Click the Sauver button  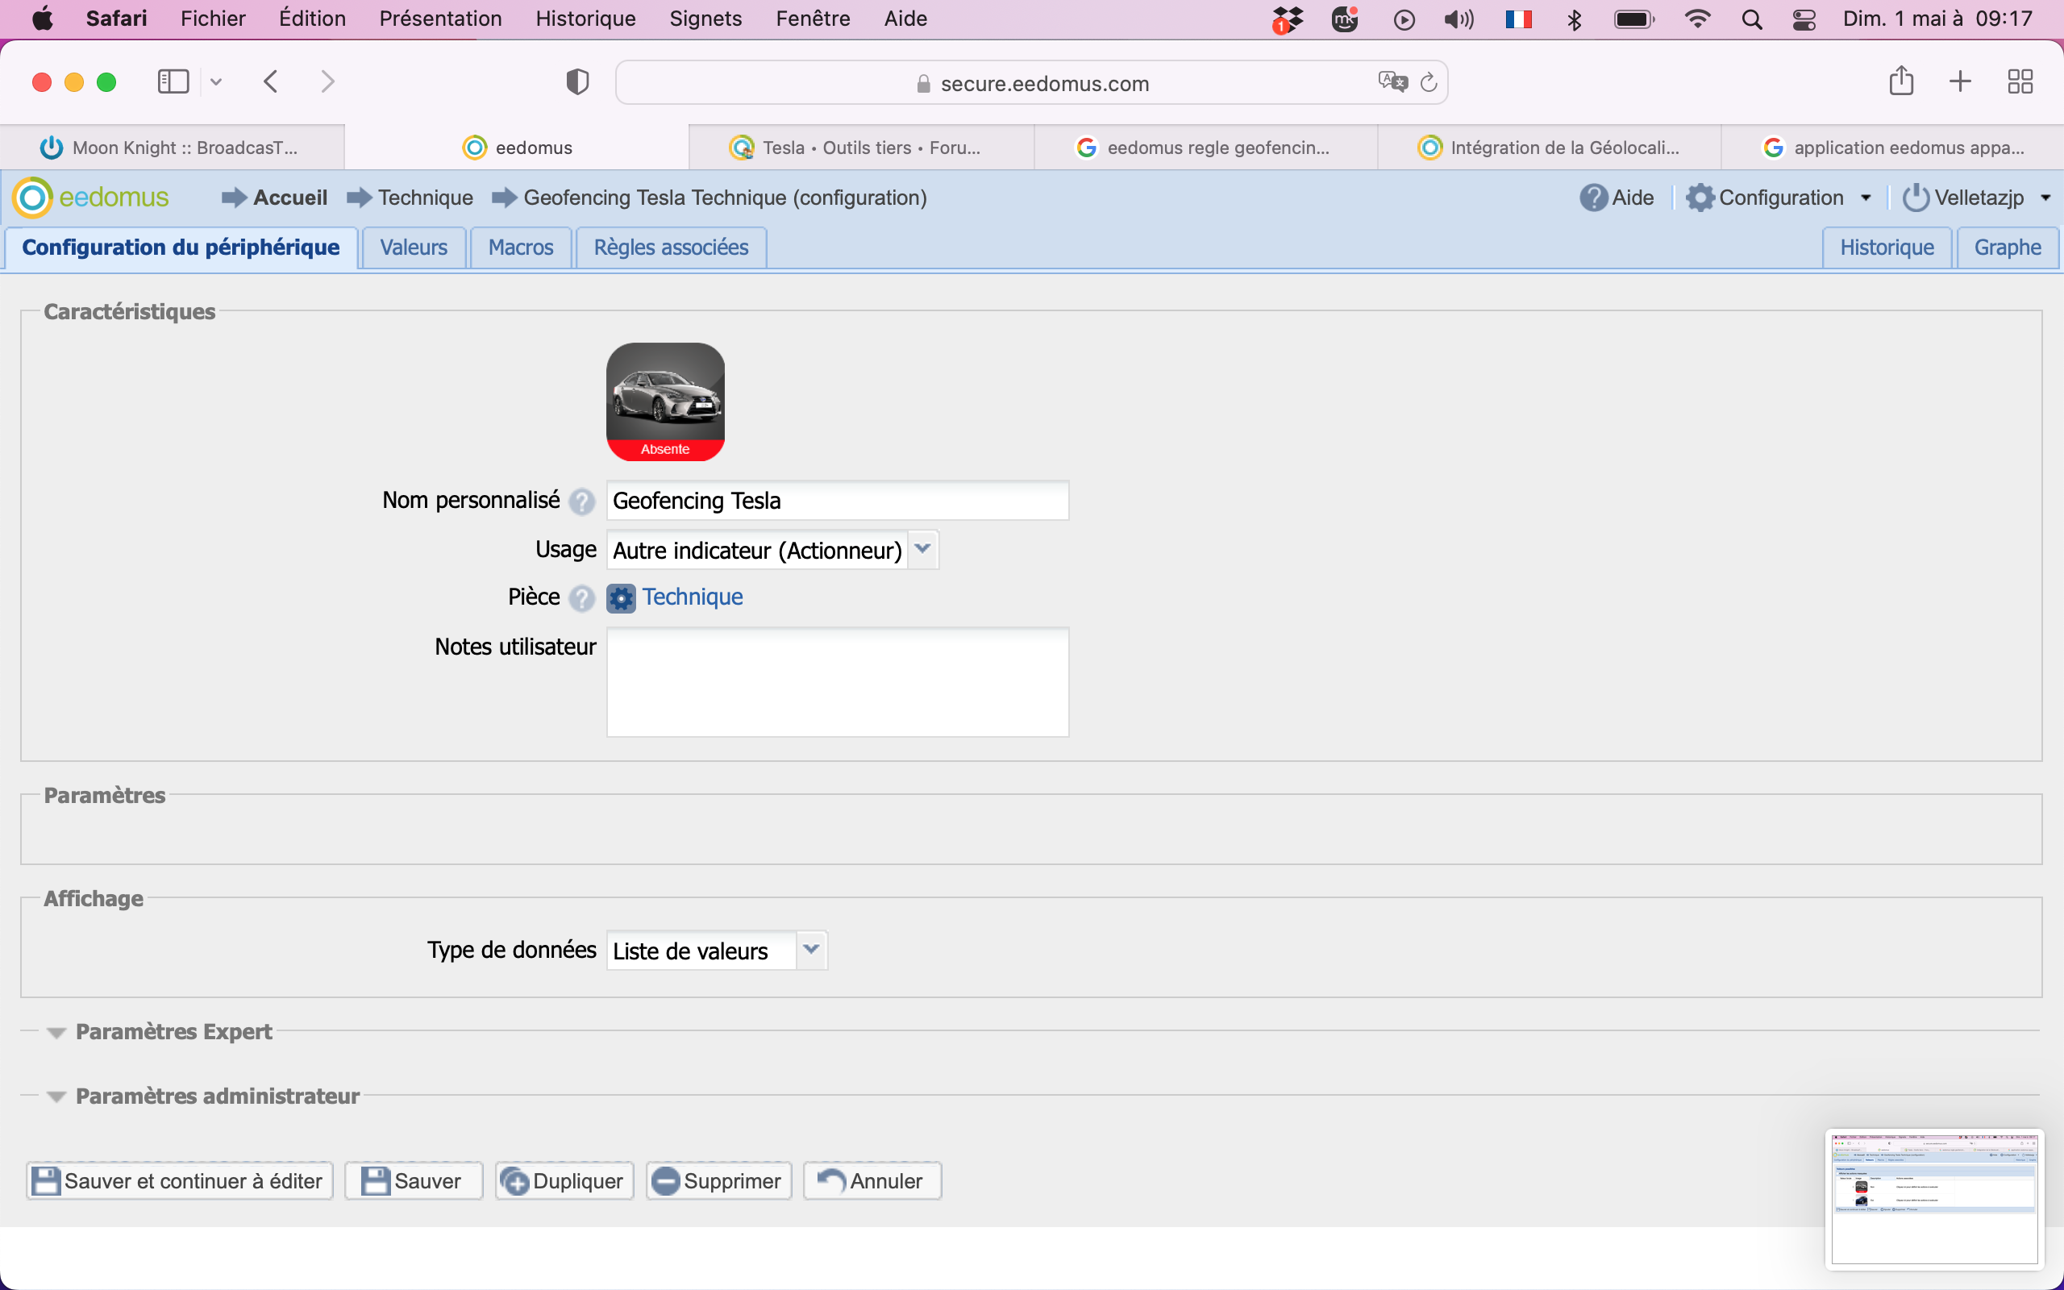[414, 1181]
